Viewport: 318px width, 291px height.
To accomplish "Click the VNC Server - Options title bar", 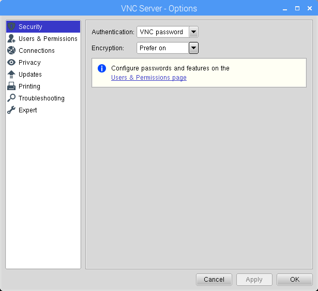I will 159,8.
